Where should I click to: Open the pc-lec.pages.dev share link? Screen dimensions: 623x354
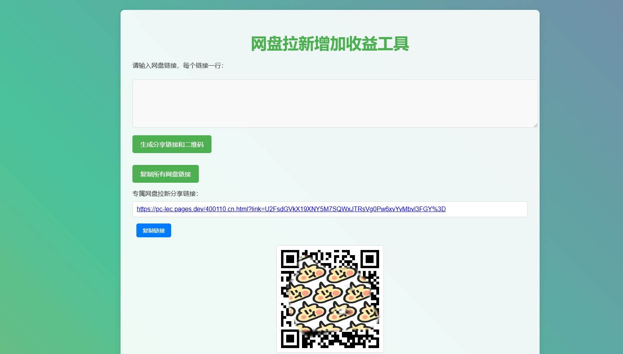click(x=291, y=209)
